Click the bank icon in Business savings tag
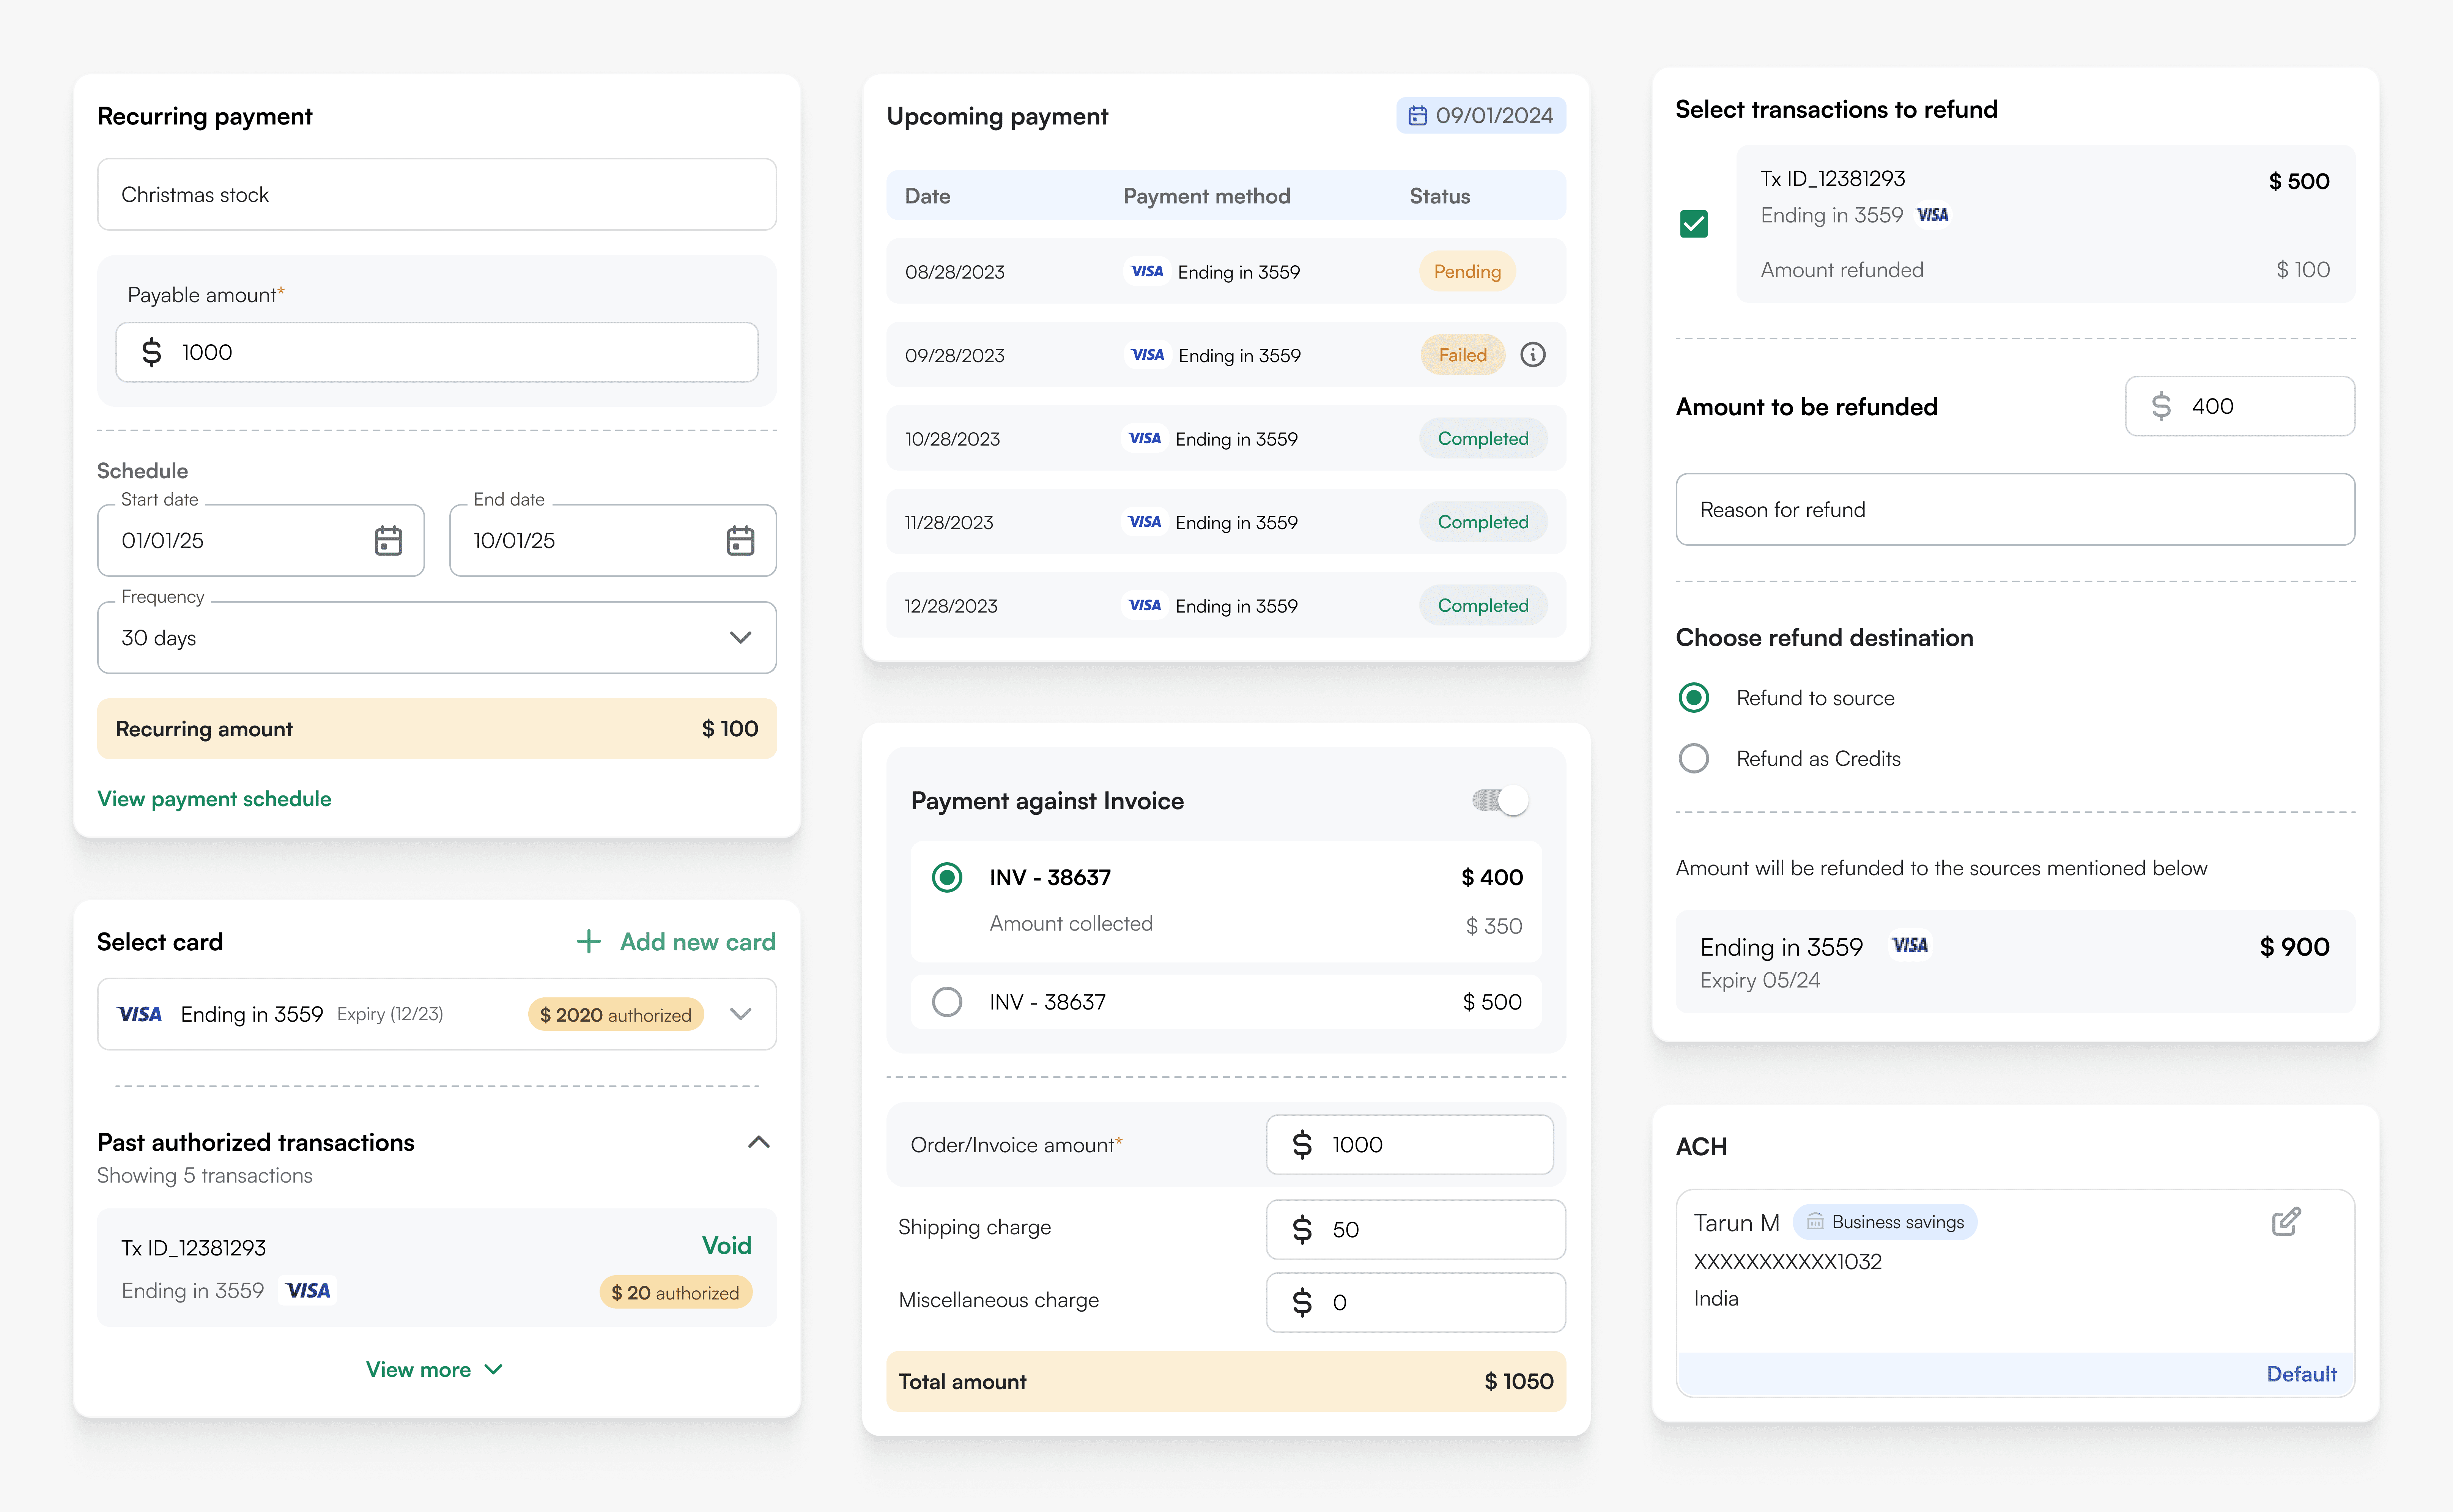The image size is (2453, 1512). tap(1814, 1222)
